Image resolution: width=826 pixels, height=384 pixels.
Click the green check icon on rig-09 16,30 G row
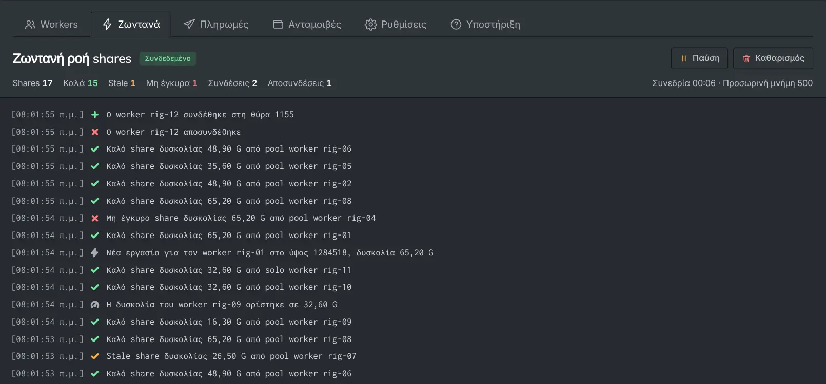tap(95, 322)
